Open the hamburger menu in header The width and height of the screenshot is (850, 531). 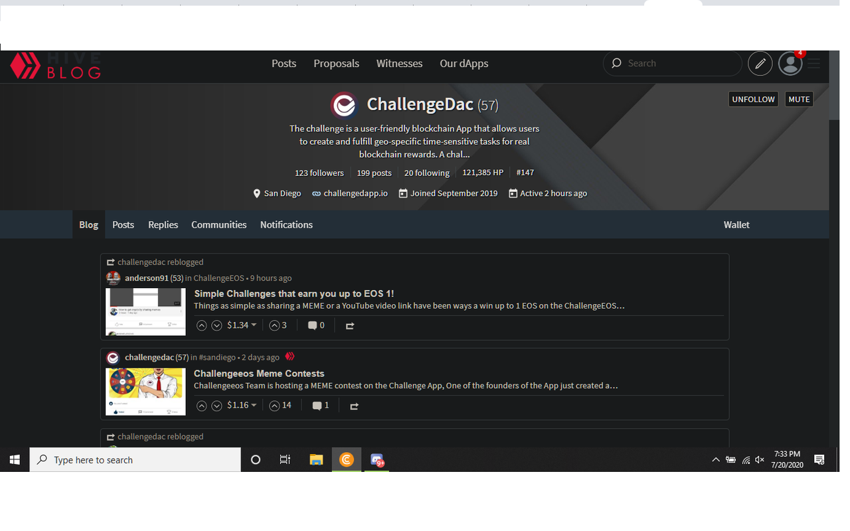point(814,64)
